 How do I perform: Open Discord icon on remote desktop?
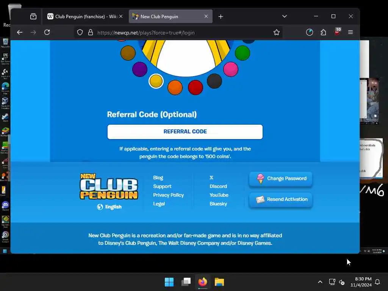click(5, 206)
